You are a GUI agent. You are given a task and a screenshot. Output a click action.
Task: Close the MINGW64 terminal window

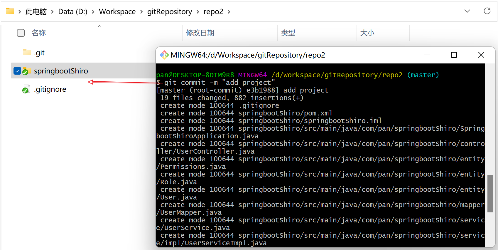click(x=481, y=55)
